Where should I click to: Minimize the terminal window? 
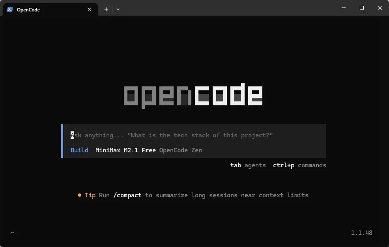click(x=343, y=8)
